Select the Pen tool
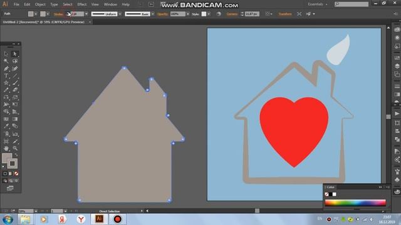The width and height of the screenshot is (401, 225). tap(6, 68)
